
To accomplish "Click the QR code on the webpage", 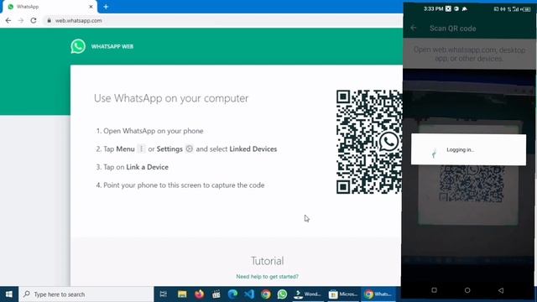I will [x=369, y=142].
